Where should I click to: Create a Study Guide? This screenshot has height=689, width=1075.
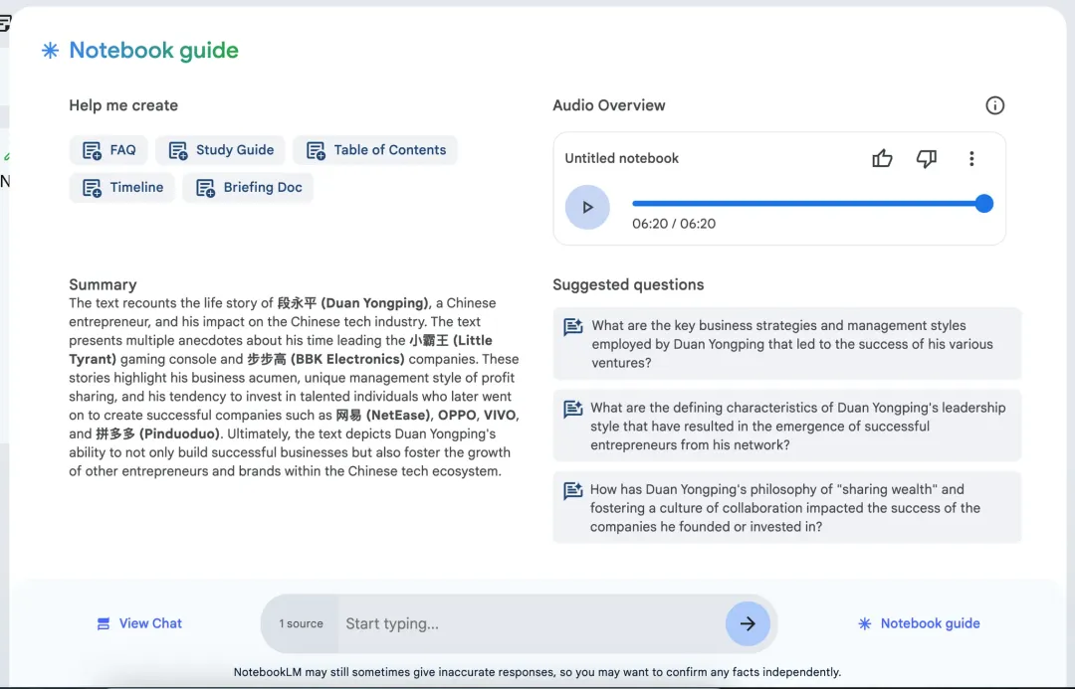[x=220, y=150]
